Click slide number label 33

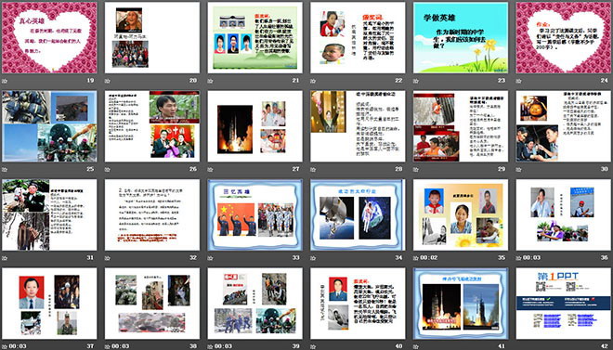click(296, 258)
